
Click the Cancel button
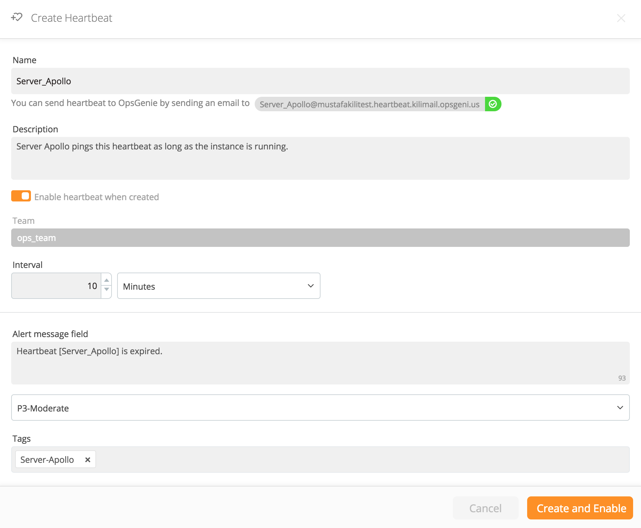485,508
